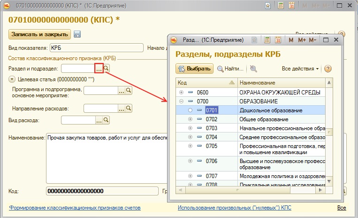This screenshot has width=358, height=218.
Task: Click magnifier icon next to Вид расхода
Action: 106,120
